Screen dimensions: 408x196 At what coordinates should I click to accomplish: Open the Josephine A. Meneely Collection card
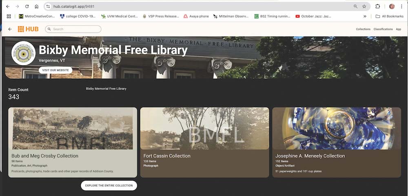tap(336, 142)
